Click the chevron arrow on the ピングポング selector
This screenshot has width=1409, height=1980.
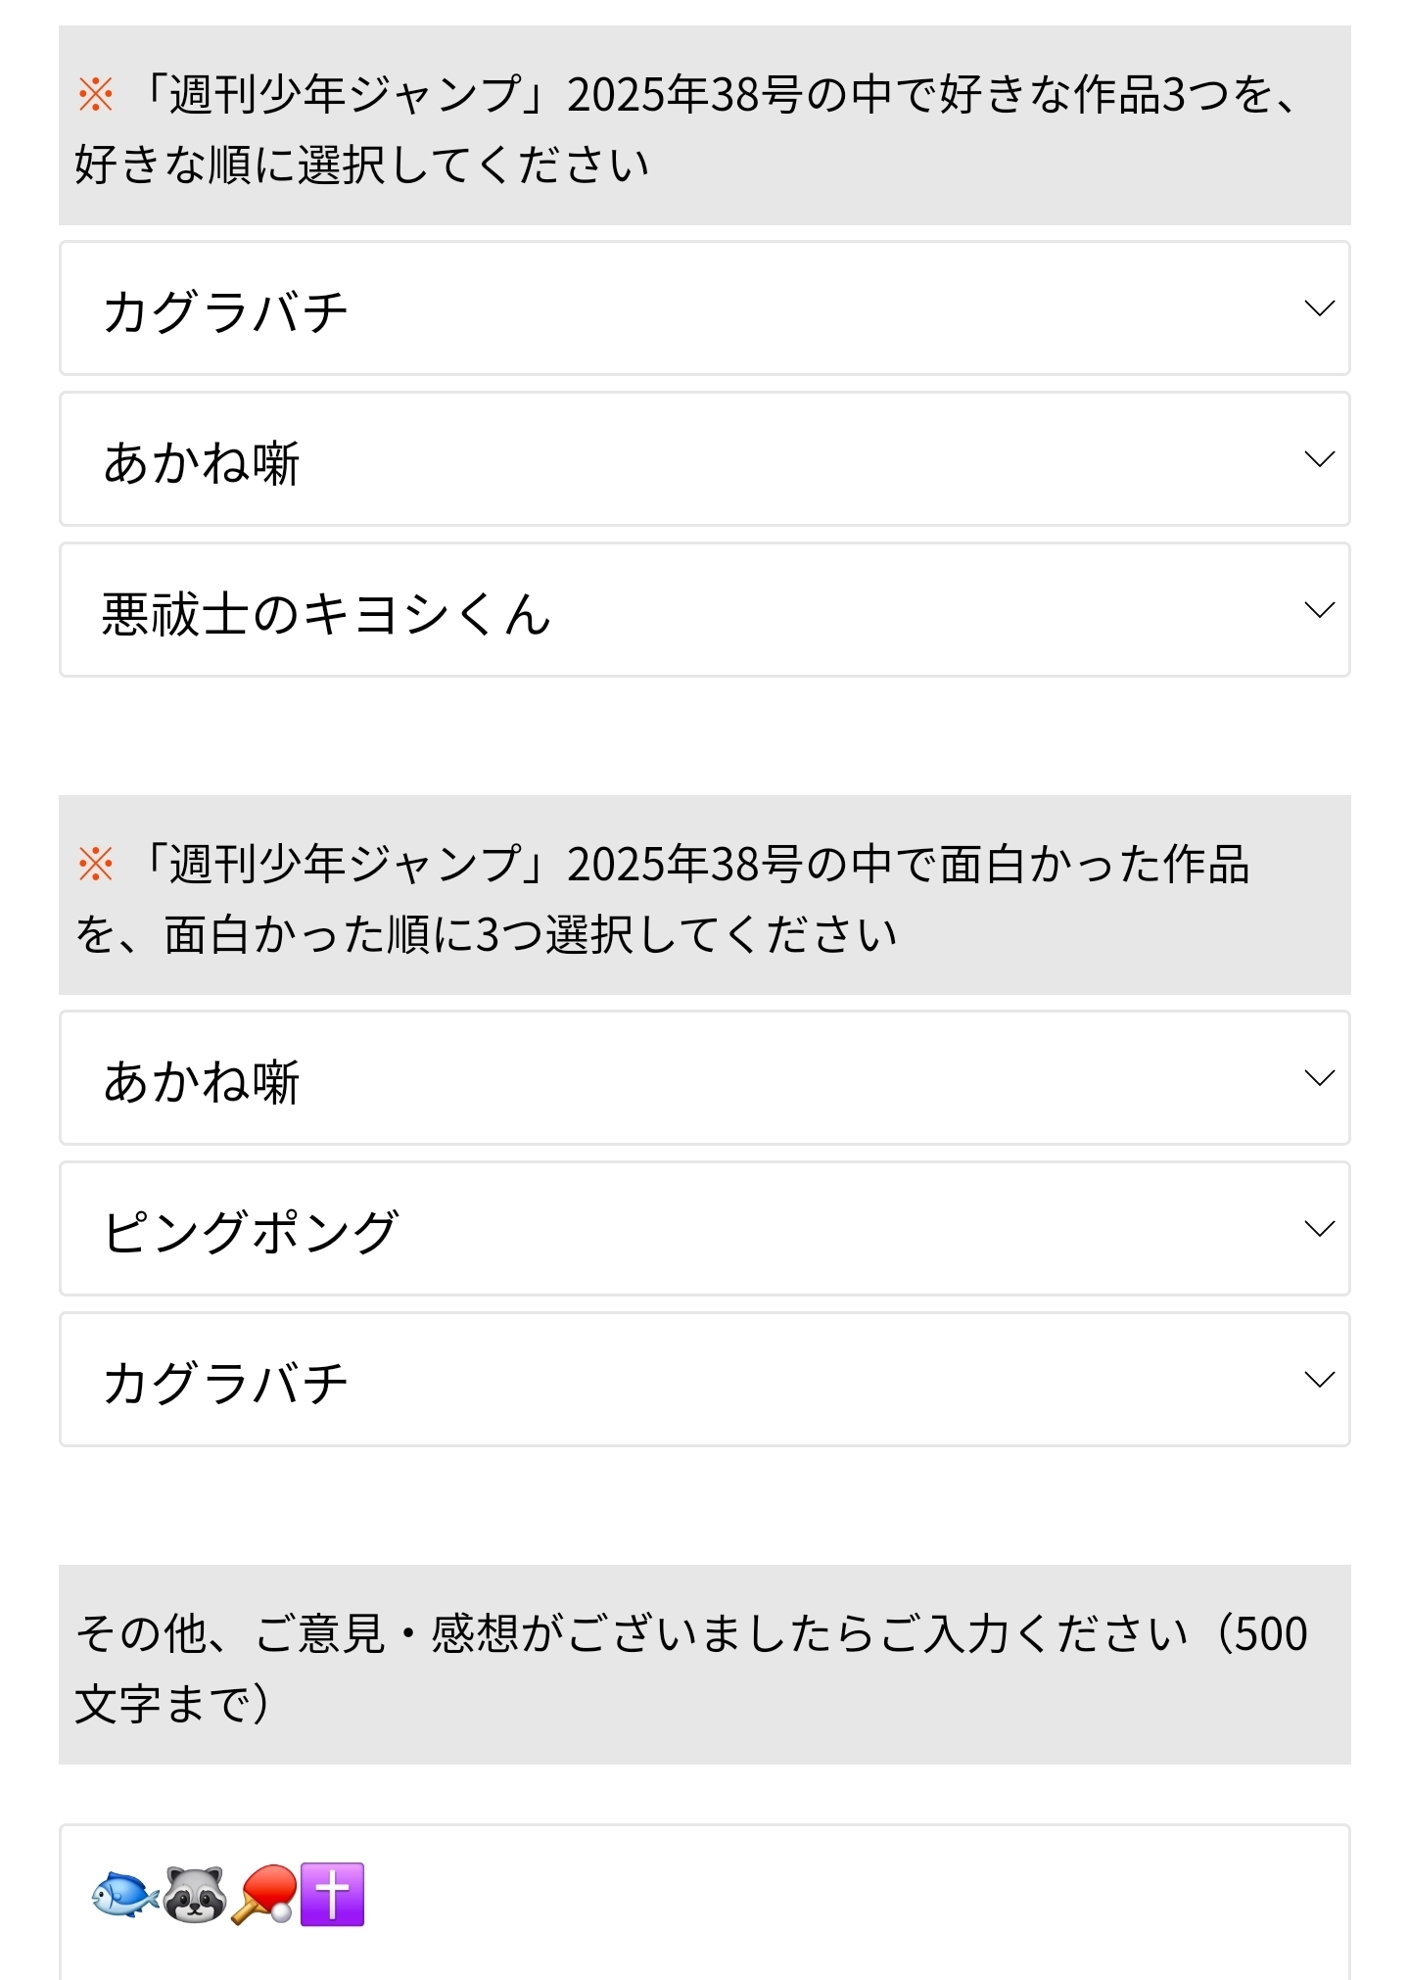click(1319, 1229)
